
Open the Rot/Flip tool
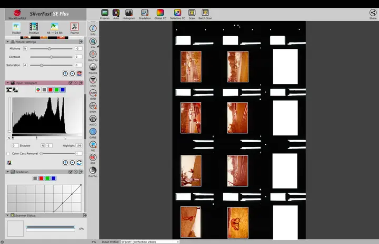click(x=93, y=56)
